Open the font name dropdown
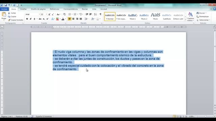216x121 pixels. pos(39,14)
